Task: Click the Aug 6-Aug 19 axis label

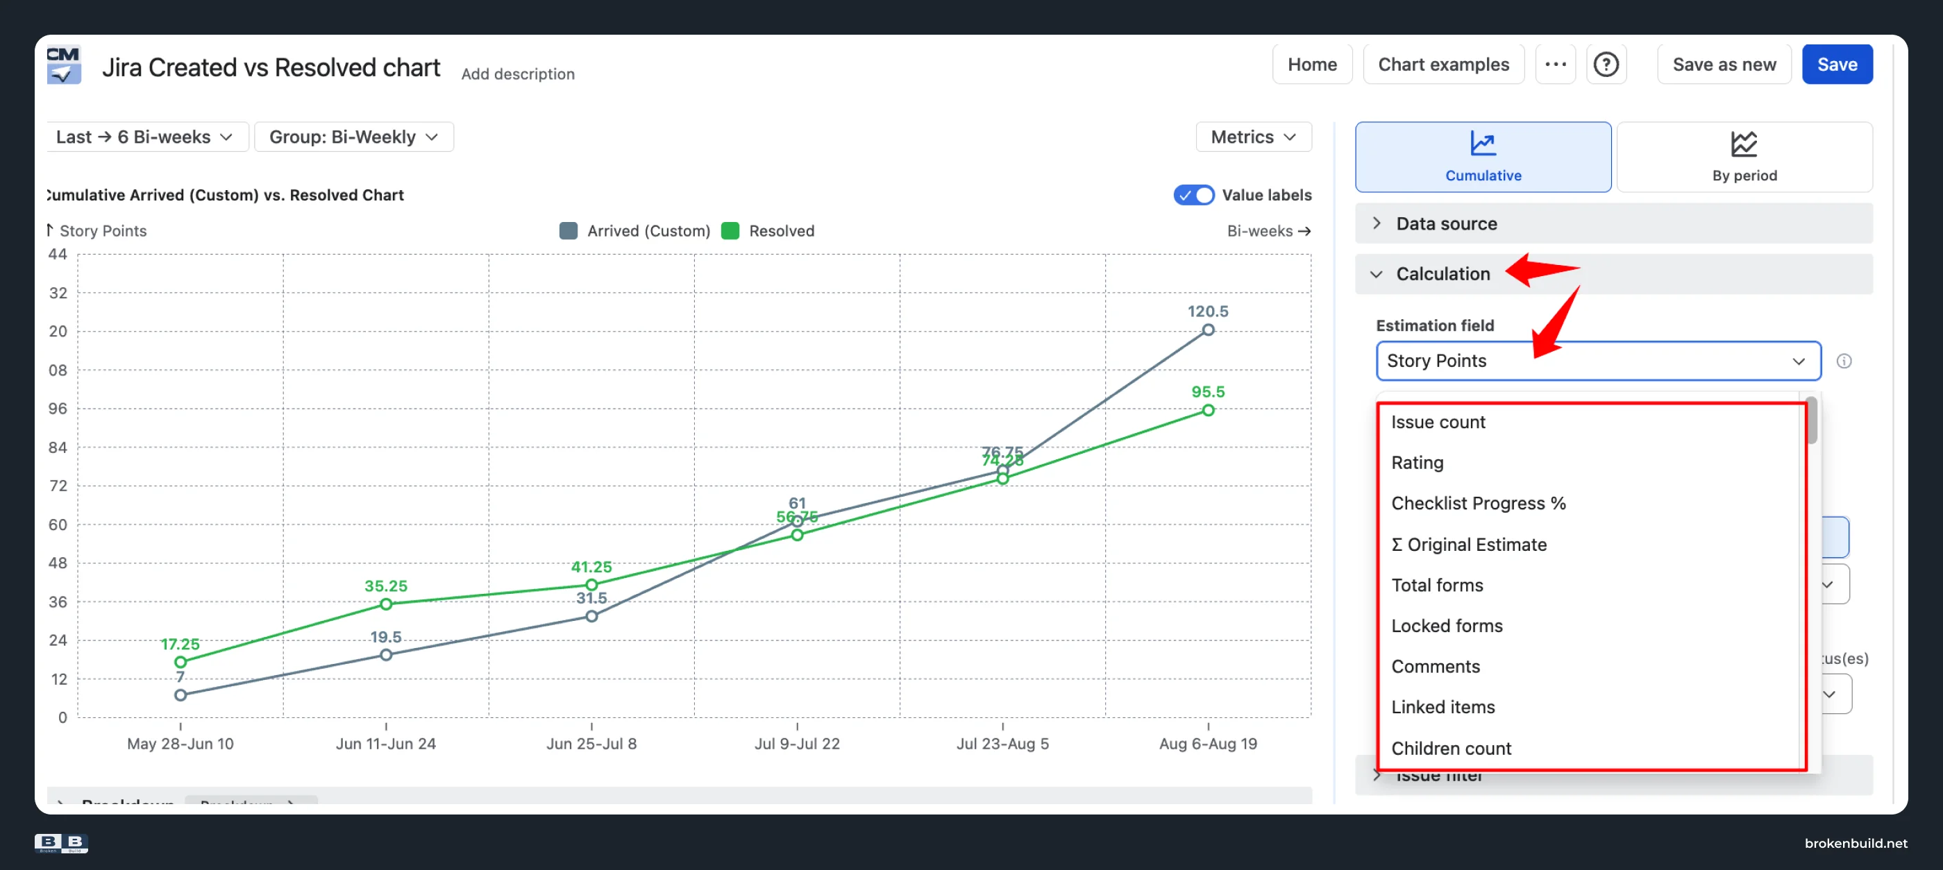Action: (1208, 744)
